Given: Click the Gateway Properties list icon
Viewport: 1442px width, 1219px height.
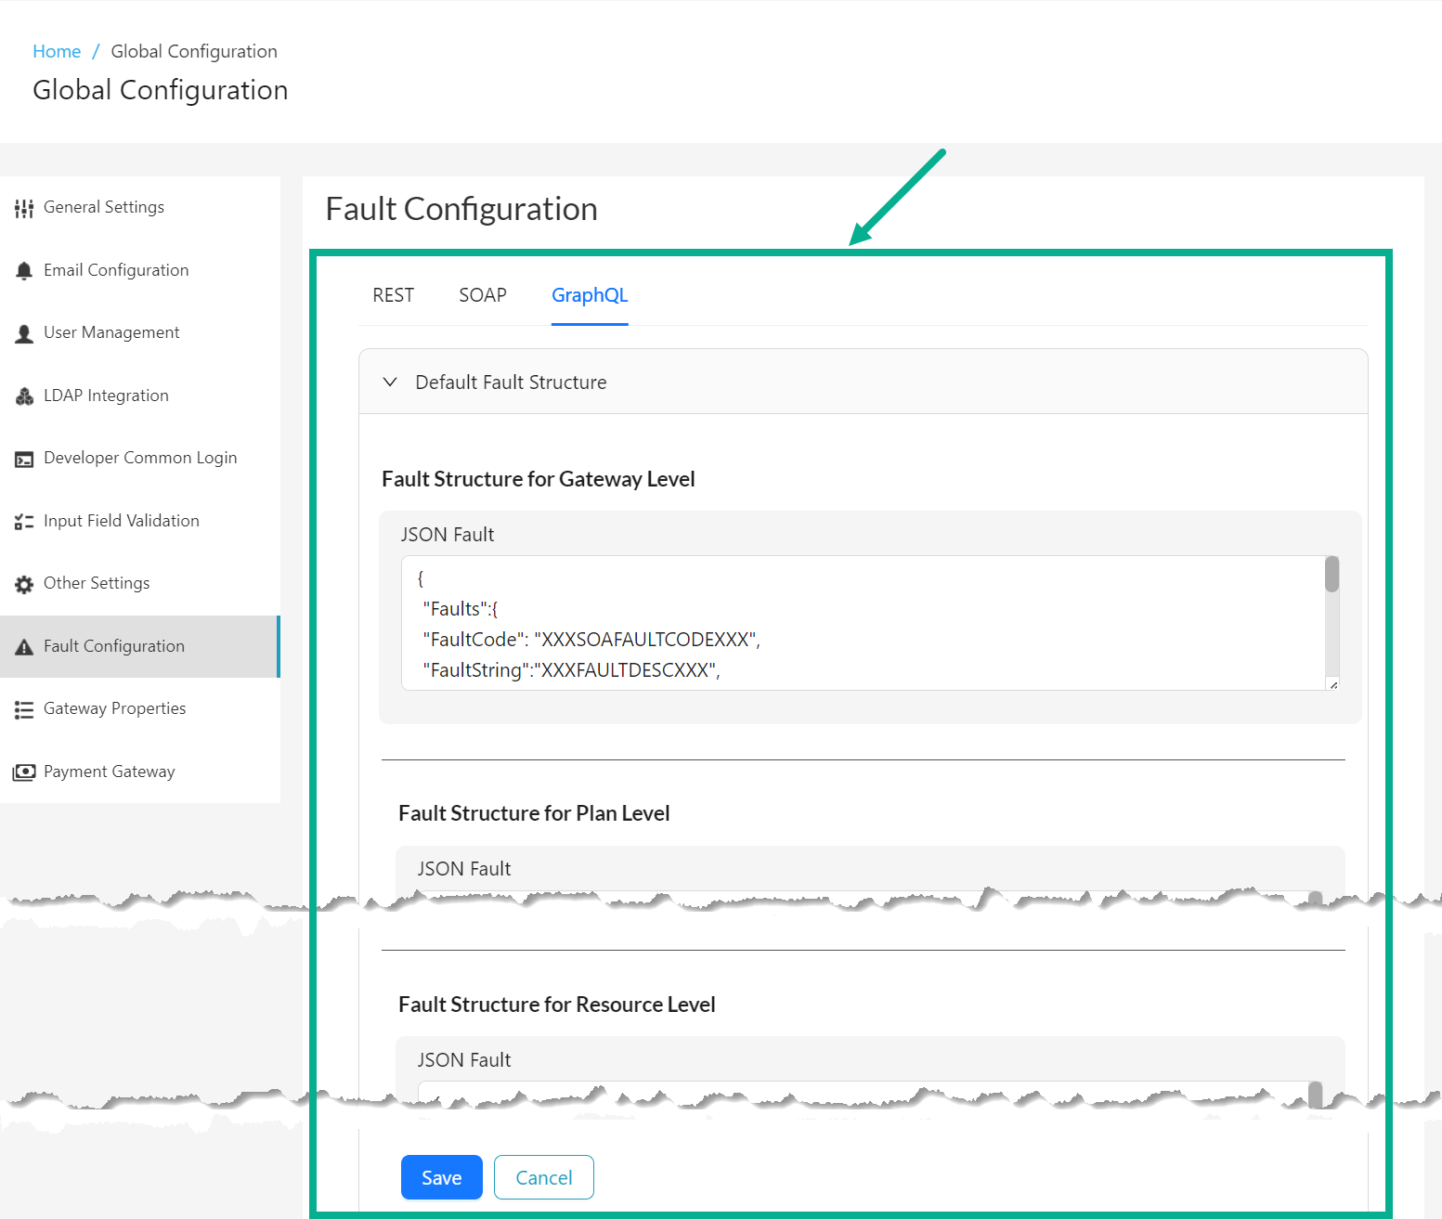Looking at the screenshot, I should (x=23, y=708).
